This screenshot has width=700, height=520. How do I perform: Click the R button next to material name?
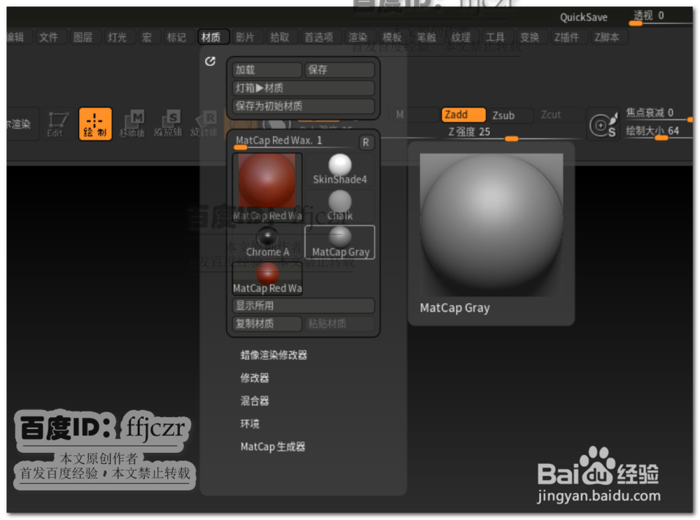pyautogui.click(x=365, y=142)
